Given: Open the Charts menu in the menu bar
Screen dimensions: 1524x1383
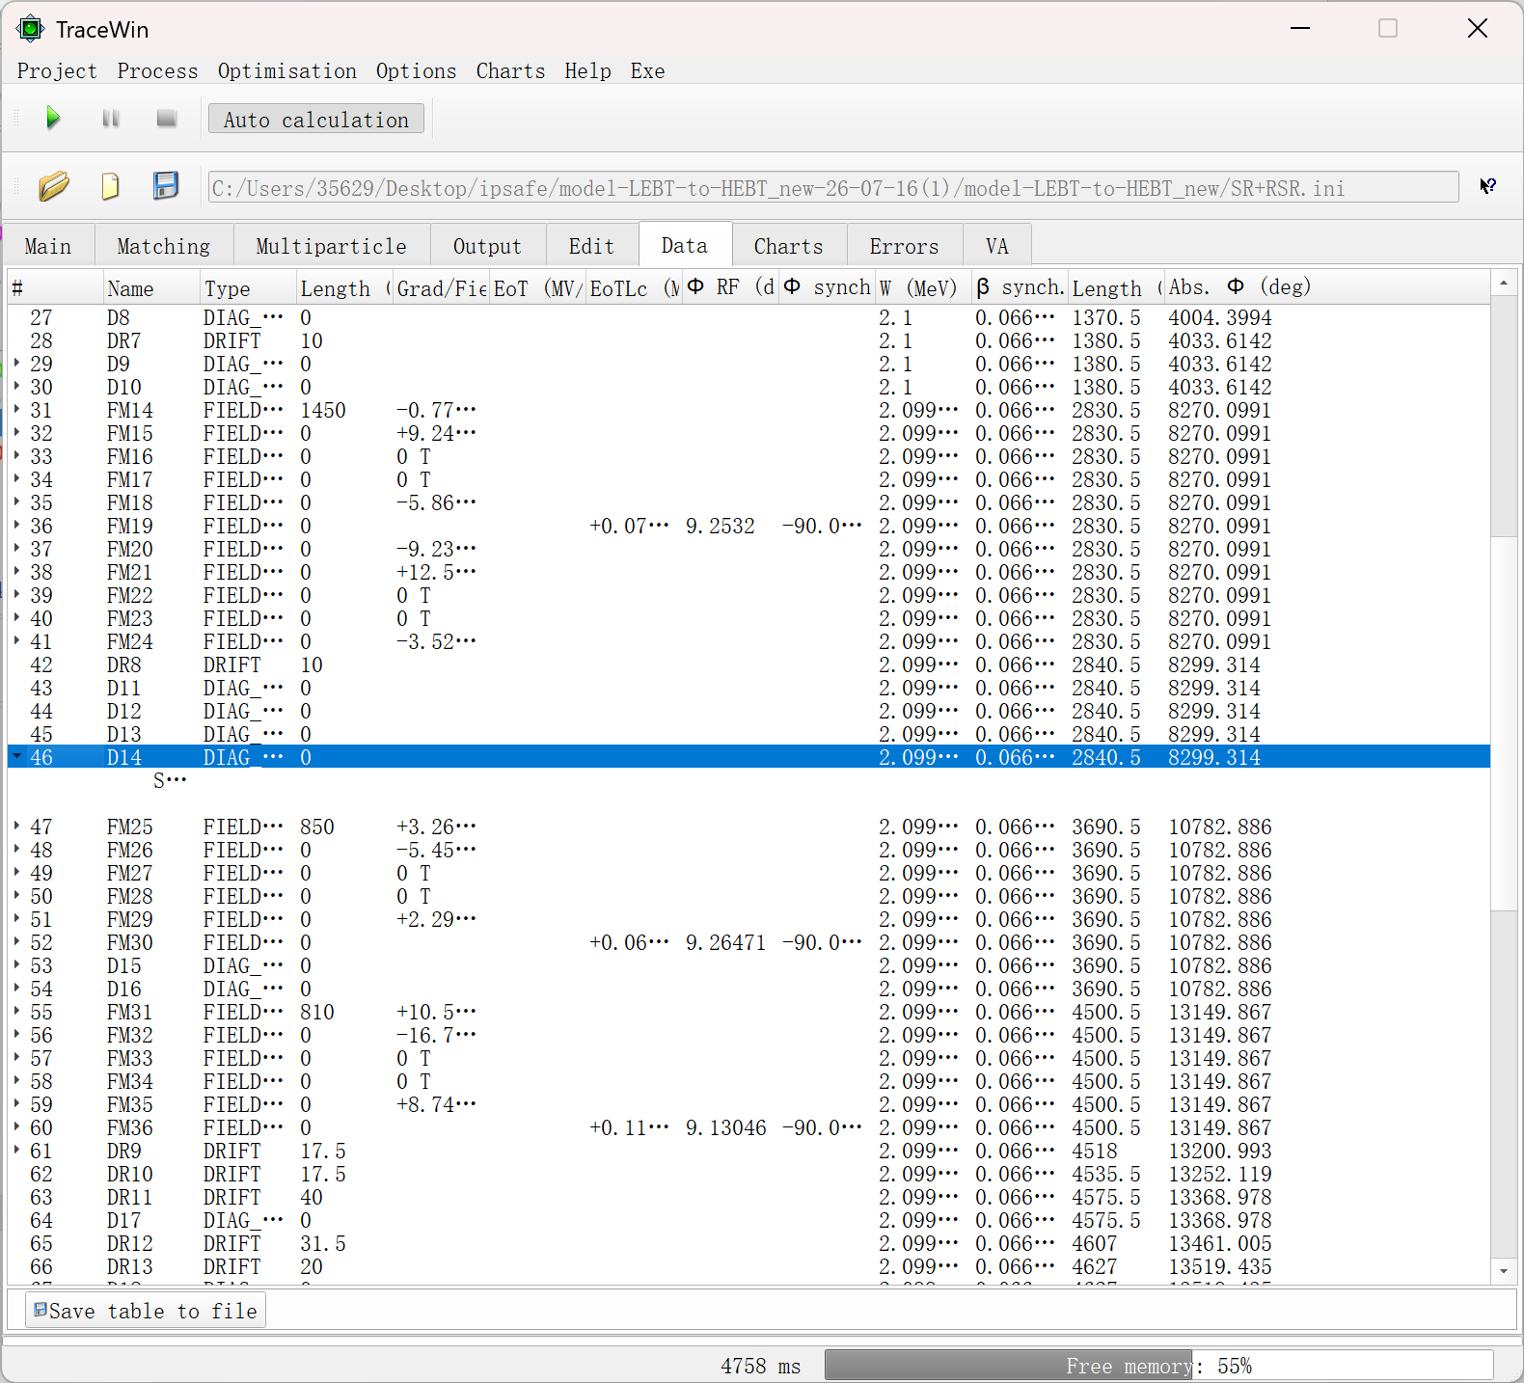Looking at the screenshot, I should tap(510, 71).
